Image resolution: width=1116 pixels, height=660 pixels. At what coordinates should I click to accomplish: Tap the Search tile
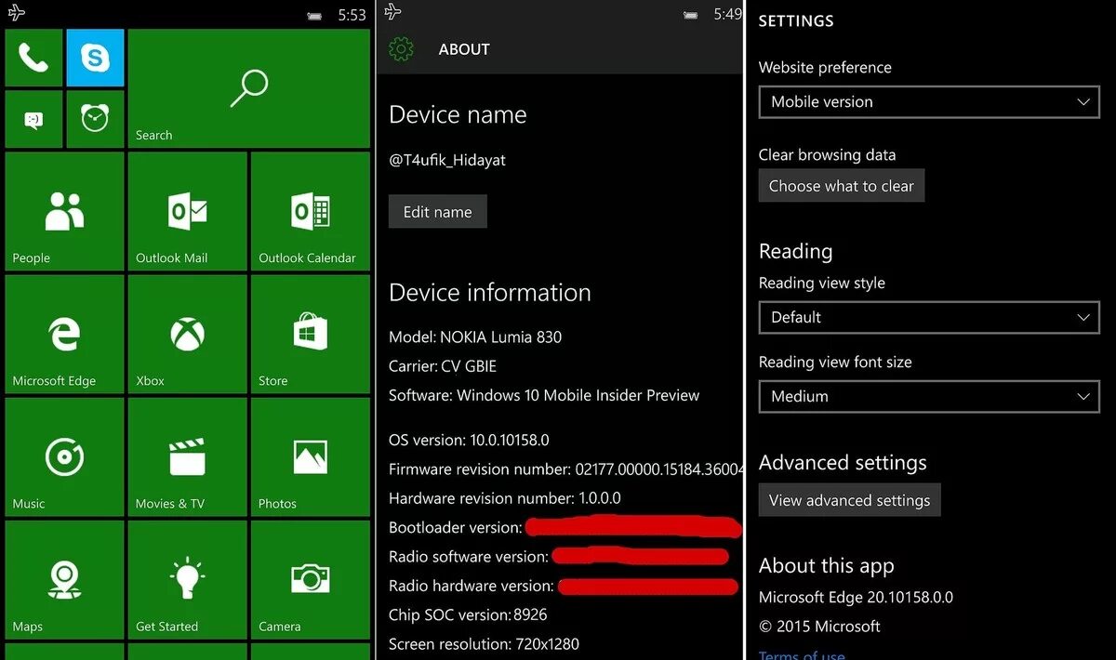click(x=249, y=88)
